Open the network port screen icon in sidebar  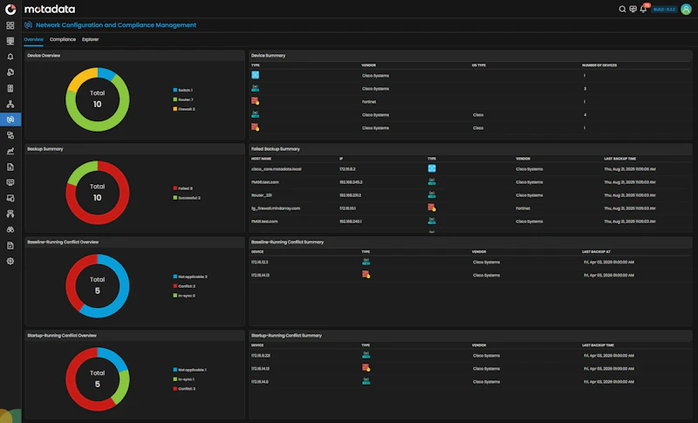tap(10, 182)
